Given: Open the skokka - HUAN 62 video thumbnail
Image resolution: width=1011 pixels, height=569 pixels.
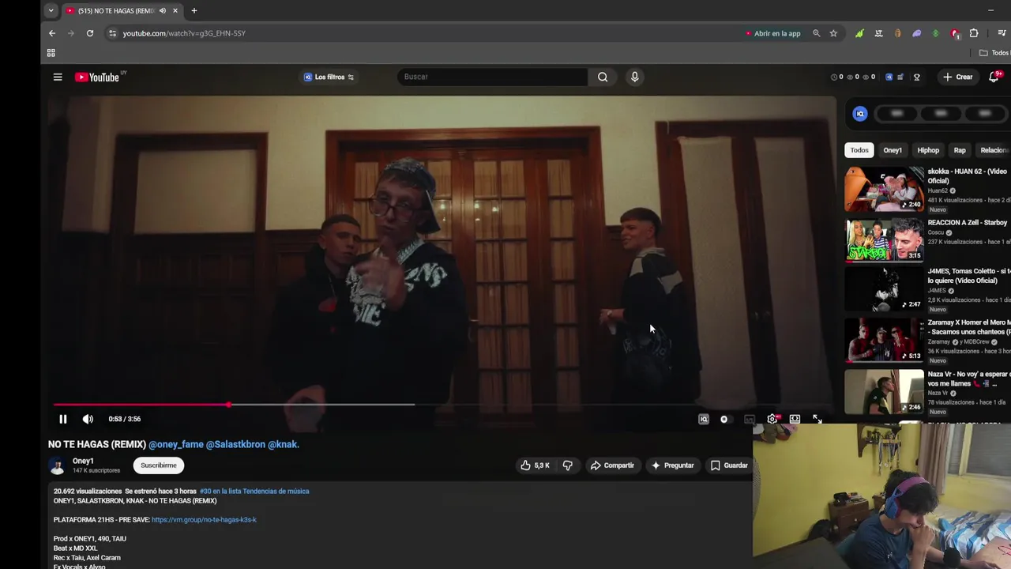Looking at the screenshot, I should pos(884,189).
